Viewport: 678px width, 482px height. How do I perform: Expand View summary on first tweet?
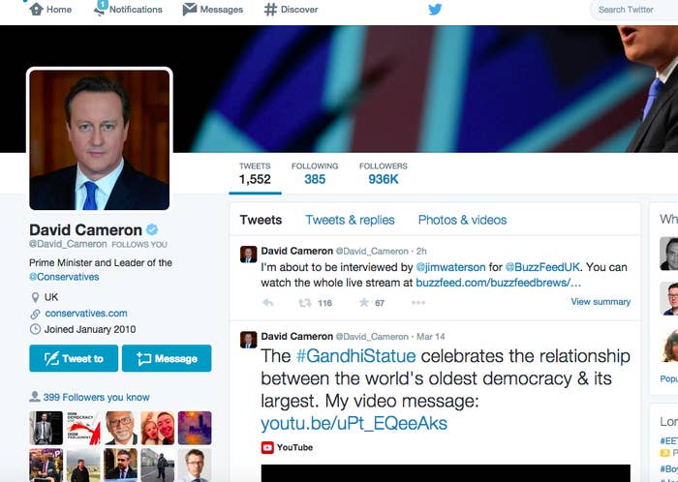[x=601, y=301]
